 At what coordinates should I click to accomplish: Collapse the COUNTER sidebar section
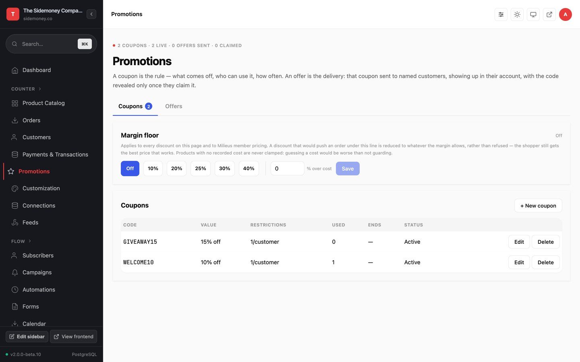(x=26, y=89)
